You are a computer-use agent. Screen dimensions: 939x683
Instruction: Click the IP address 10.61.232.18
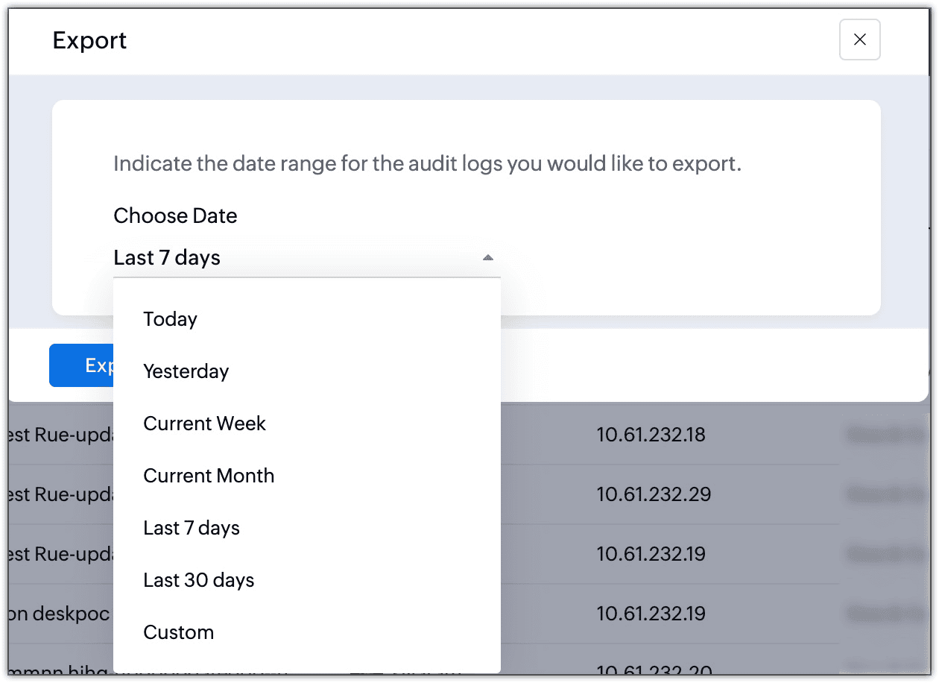tap(651, 435)
